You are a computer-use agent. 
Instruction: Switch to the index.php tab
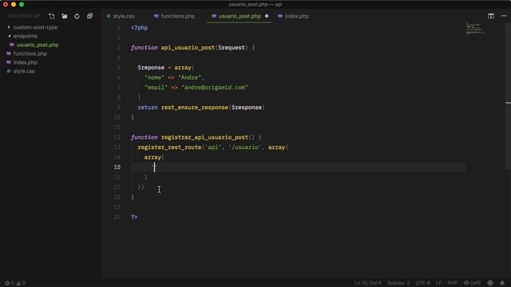click(x=293, y=16)
